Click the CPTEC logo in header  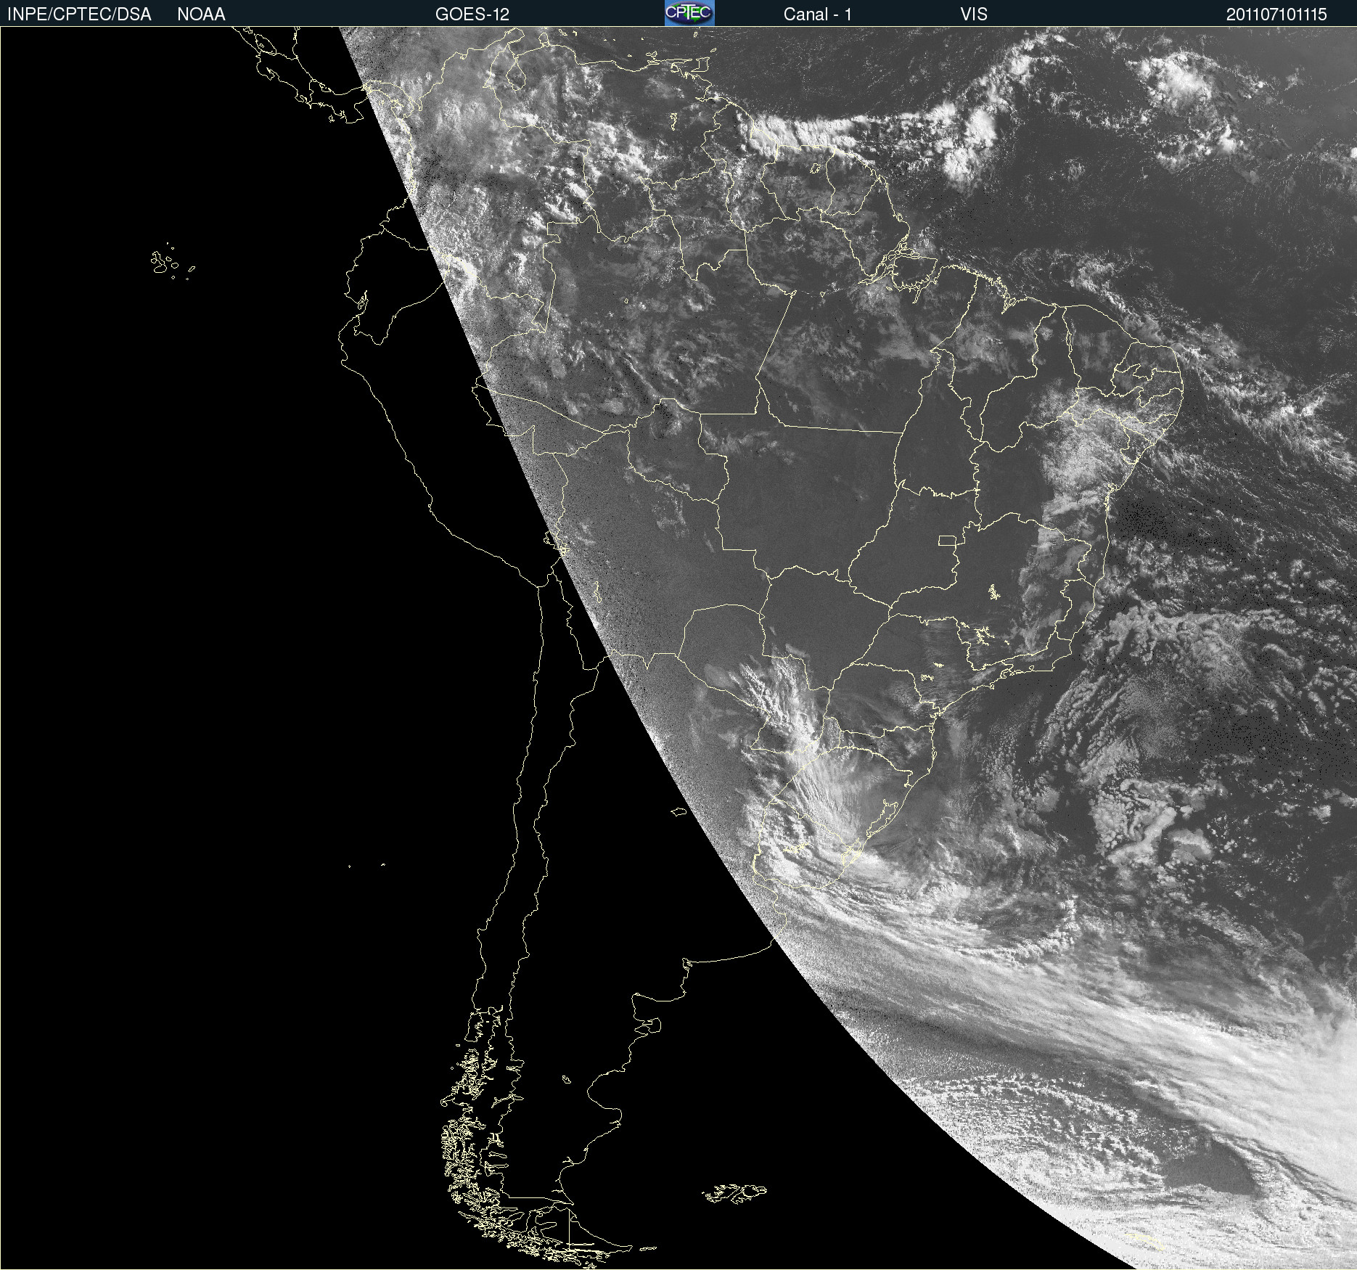(x=689, y=13)
